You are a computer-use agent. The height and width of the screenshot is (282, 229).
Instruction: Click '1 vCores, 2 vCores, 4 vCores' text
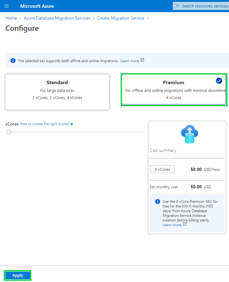[57, 98]
